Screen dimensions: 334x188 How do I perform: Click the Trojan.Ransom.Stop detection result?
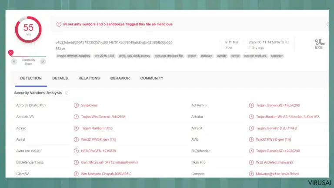click(97, 128)
